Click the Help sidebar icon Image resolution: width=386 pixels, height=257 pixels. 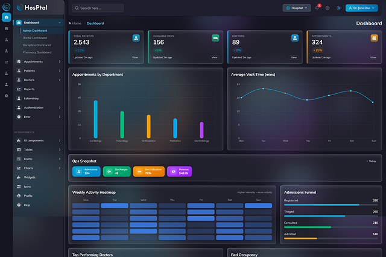(x=19, y=205)
